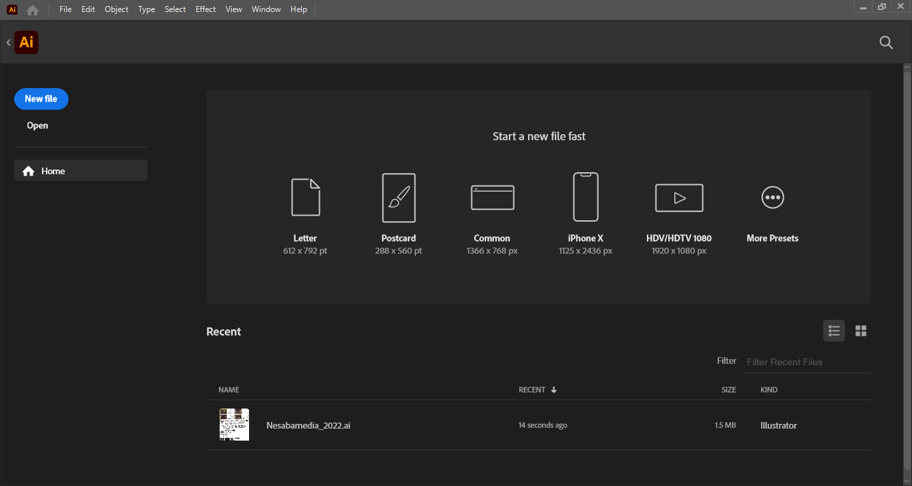
Task: Select the iPhone X preset icon
Action: click(x=586, y=197)
